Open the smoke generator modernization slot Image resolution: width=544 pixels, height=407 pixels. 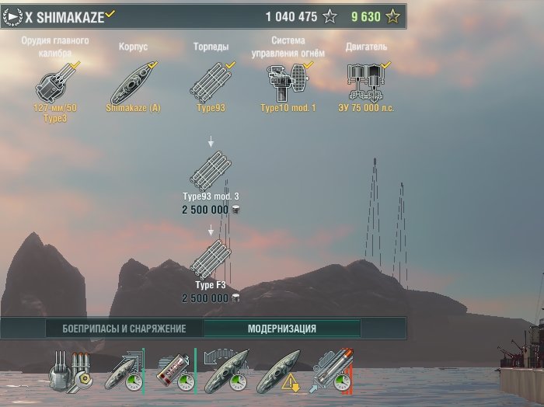point(176,372)
